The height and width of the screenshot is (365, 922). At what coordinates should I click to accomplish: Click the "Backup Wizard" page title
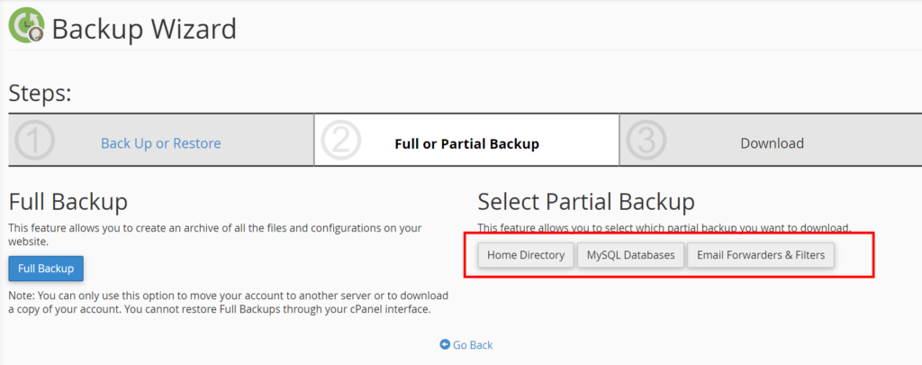pos(144,29)
